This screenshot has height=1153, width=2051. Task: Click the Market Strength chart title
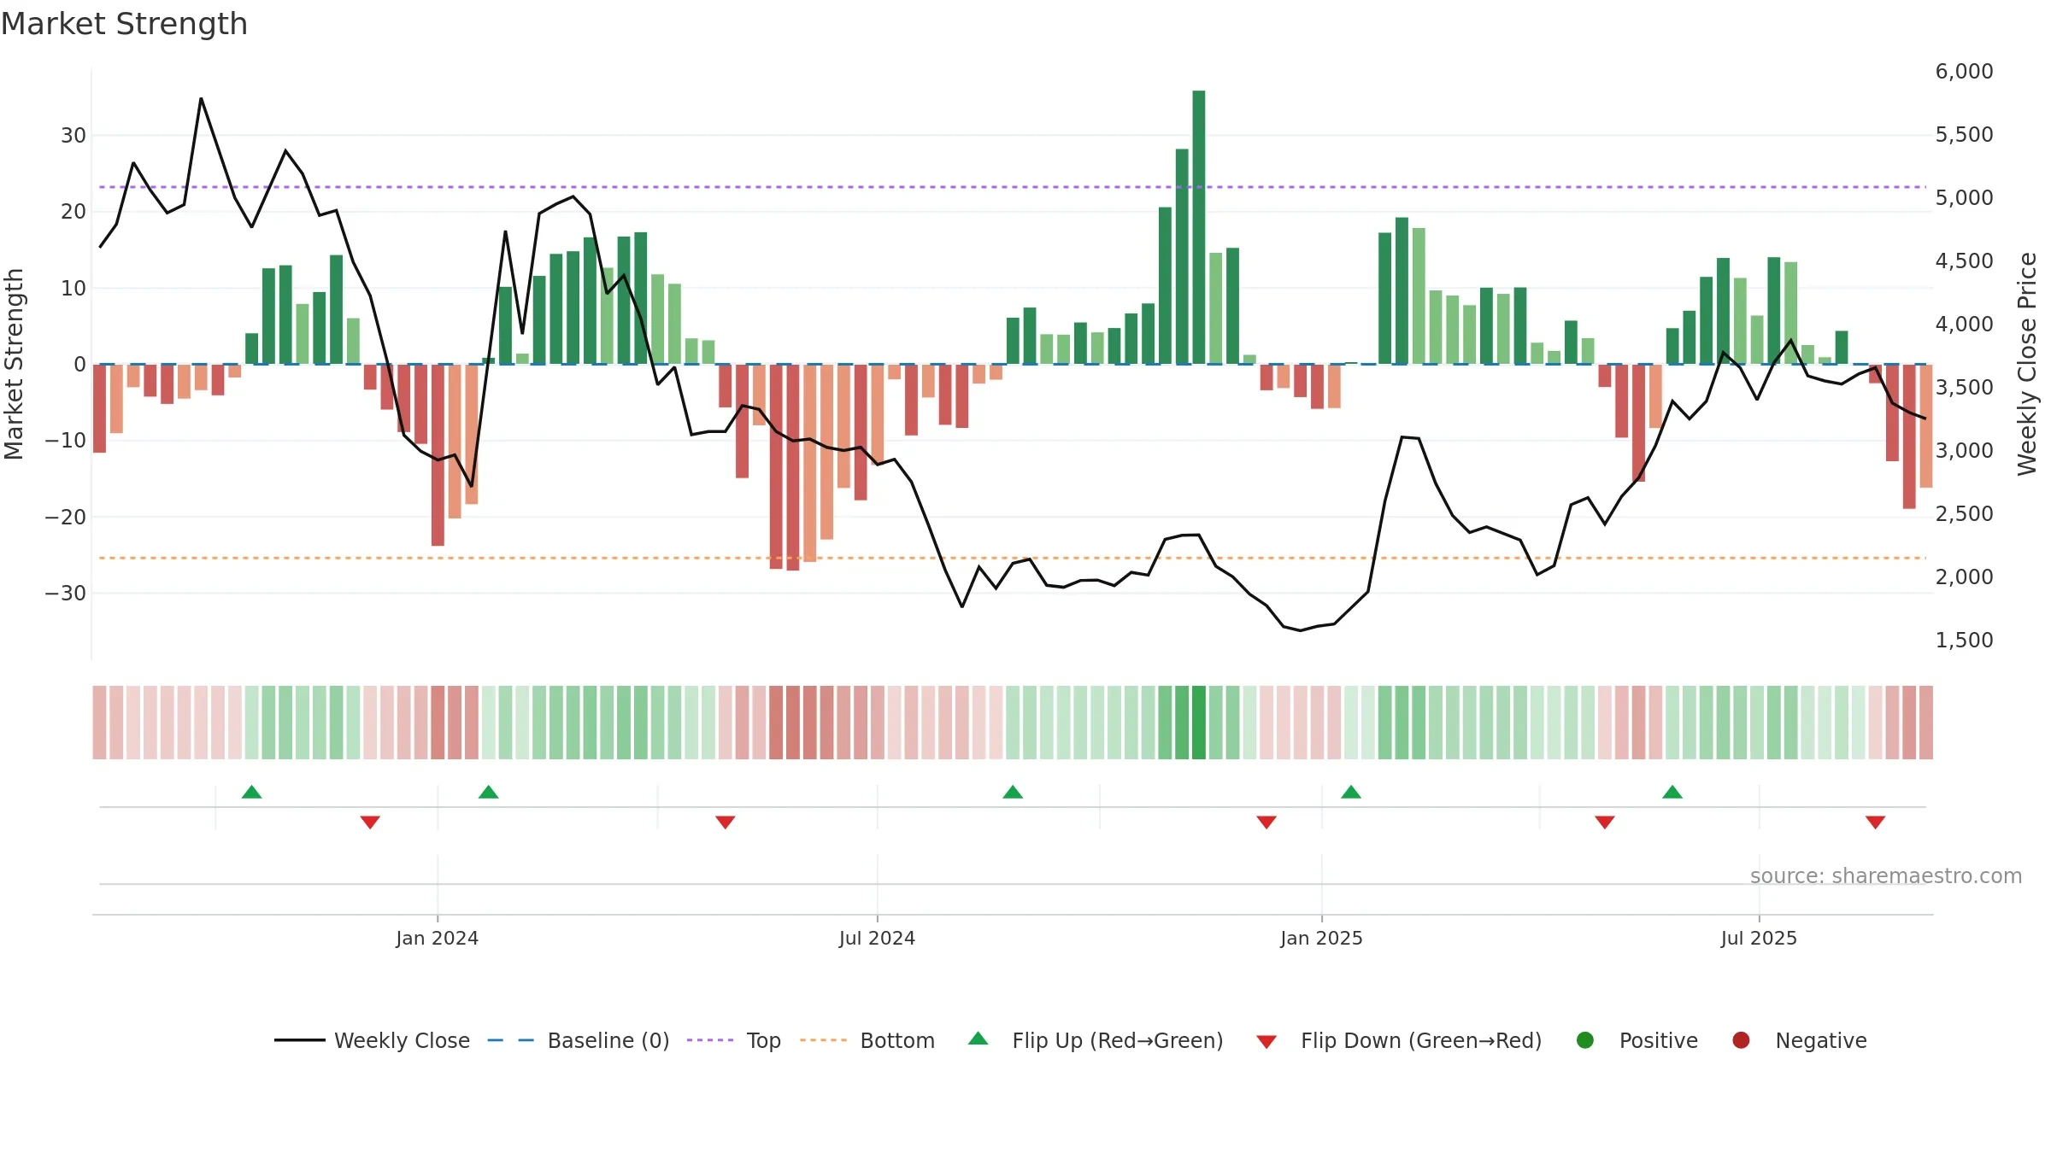[124, 24]
